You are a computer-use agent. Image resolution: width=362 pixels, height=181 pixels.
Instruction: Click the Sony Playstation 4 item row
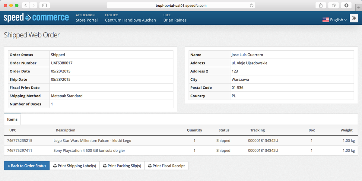[x=89, y=151]
